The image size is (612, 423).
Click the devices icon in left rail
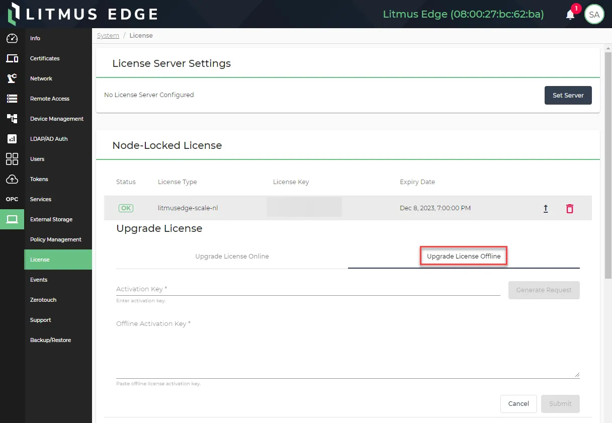(x=12, y=58)
